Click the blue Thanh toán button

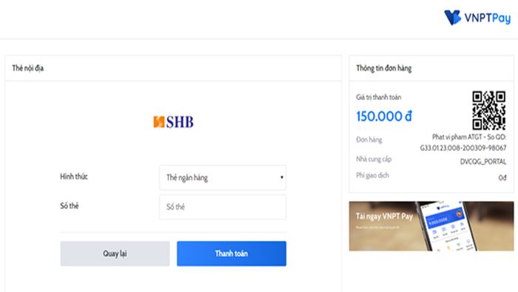point(232,253)
